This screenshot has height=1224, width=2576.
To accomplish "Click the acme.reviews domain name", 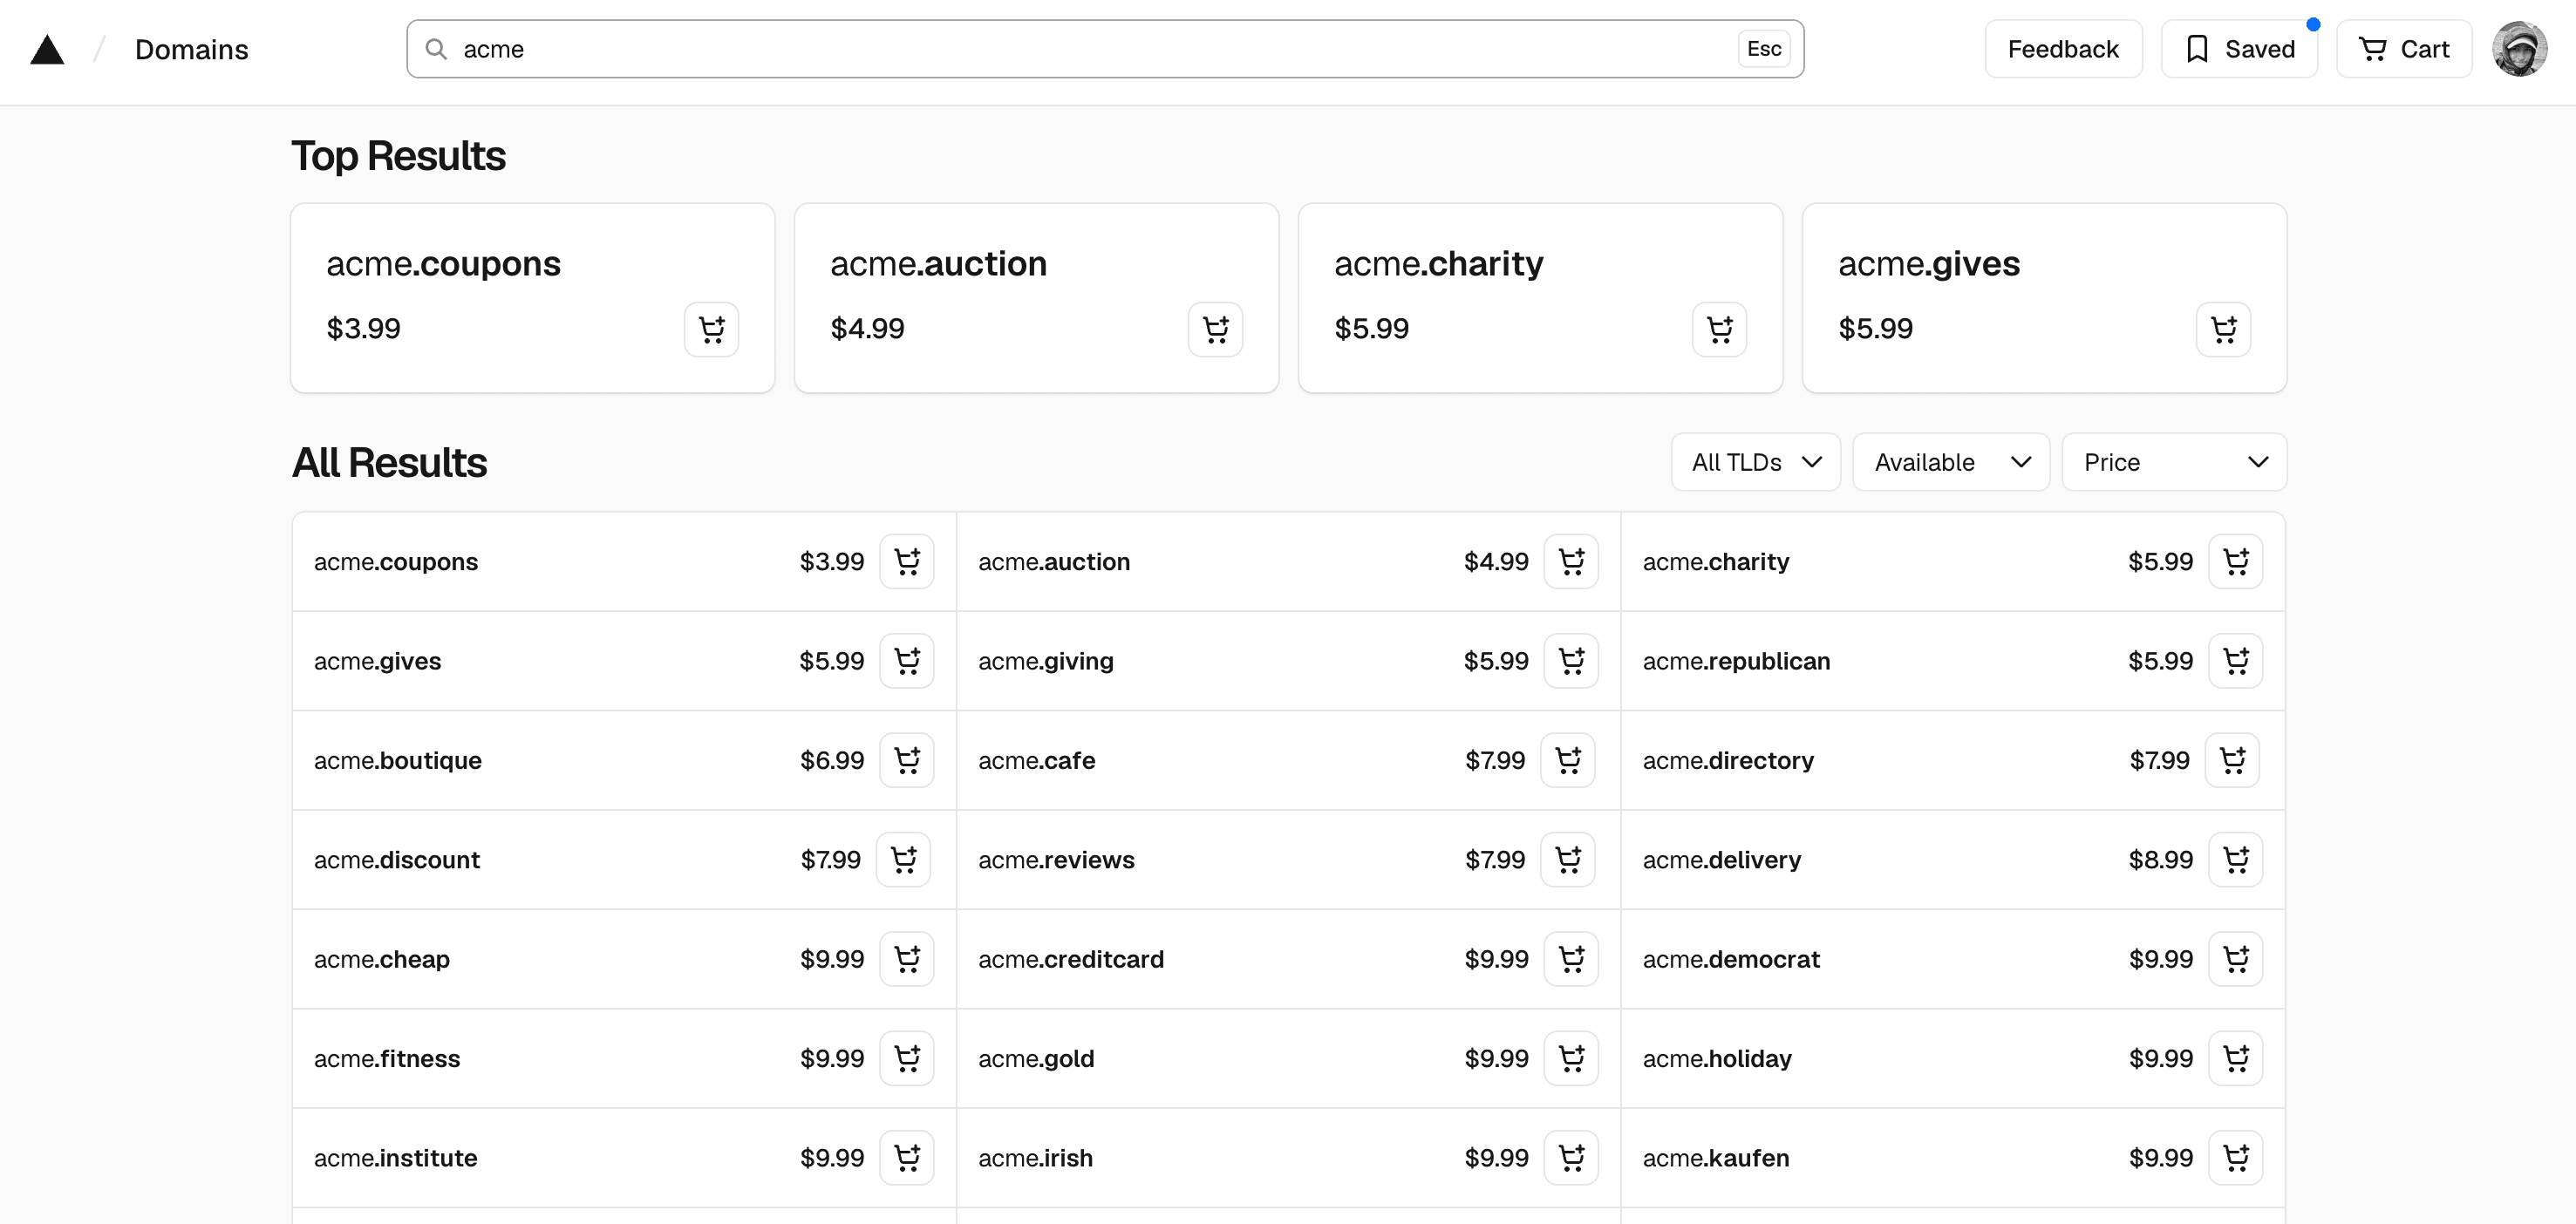I will (x=1056, y=859).
